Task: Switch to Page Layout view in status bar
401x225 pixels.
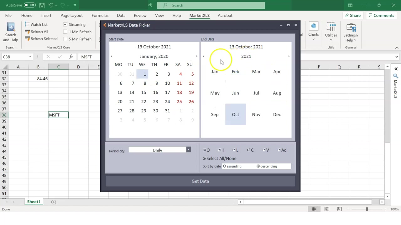Action: pos(327,209)
